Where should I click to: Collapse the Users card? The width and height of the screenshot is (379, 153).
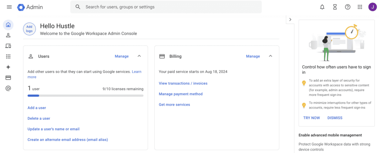click(x=139, y=56)
